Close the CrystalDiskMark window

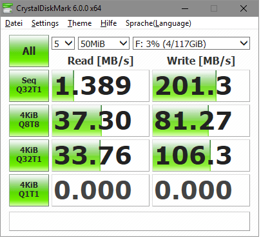244,8
